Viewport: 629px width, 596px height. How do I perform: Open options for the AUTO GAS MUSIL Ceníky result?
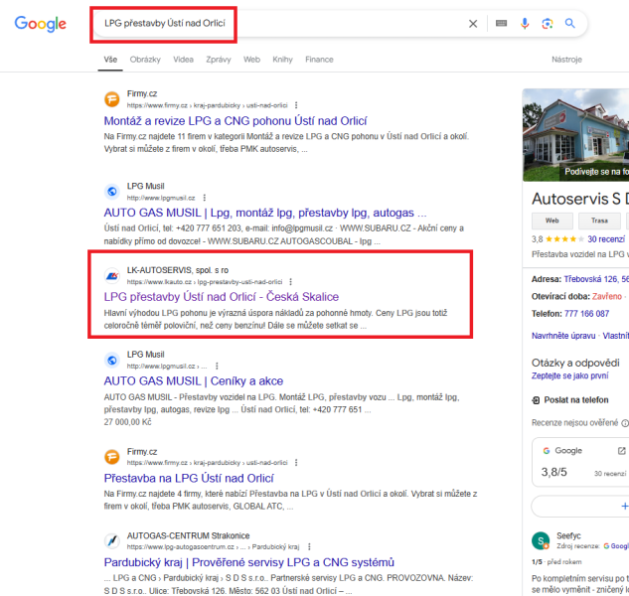217,366
